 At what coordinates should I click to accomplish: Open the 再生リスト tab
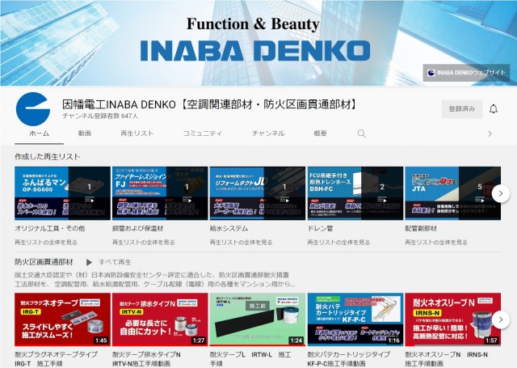click(137, 133)
